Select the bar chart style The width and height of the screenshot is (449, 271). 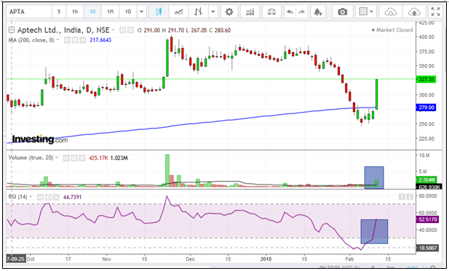click(x=199, y=12)
